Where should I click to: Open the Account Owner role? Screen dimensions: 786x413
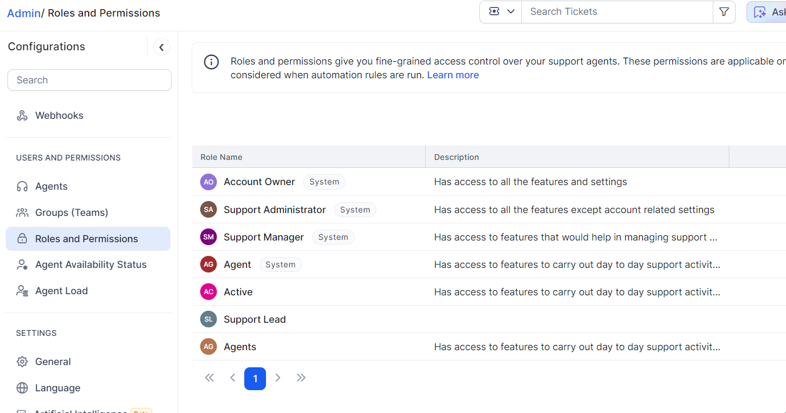(x=259, y=182)
